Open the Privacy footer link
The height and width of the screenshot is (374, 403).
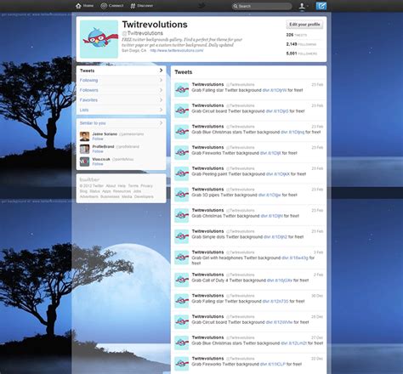click(146, 186)
